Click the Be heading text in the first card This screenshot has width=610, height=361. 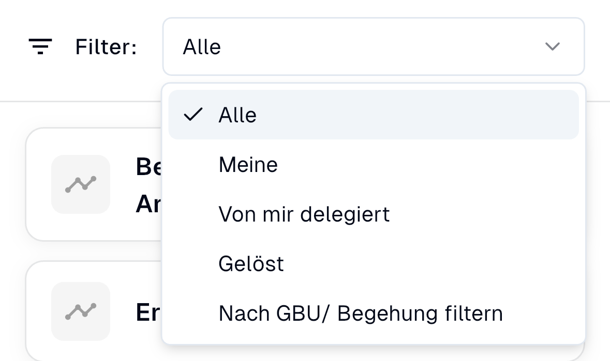tap(147, 166)
